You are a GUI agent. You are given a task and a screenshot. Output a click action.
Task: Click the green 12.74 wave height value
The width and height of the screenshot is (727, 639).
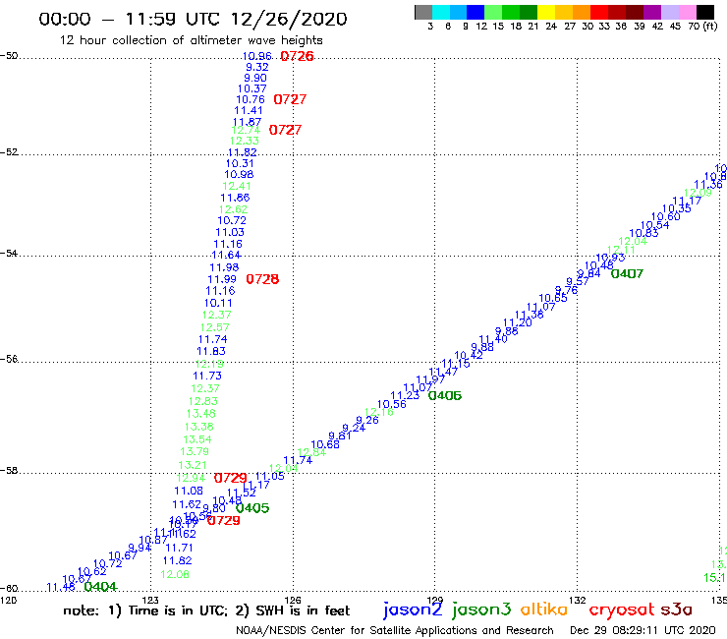pyautogui.click(x=246, y=130)
